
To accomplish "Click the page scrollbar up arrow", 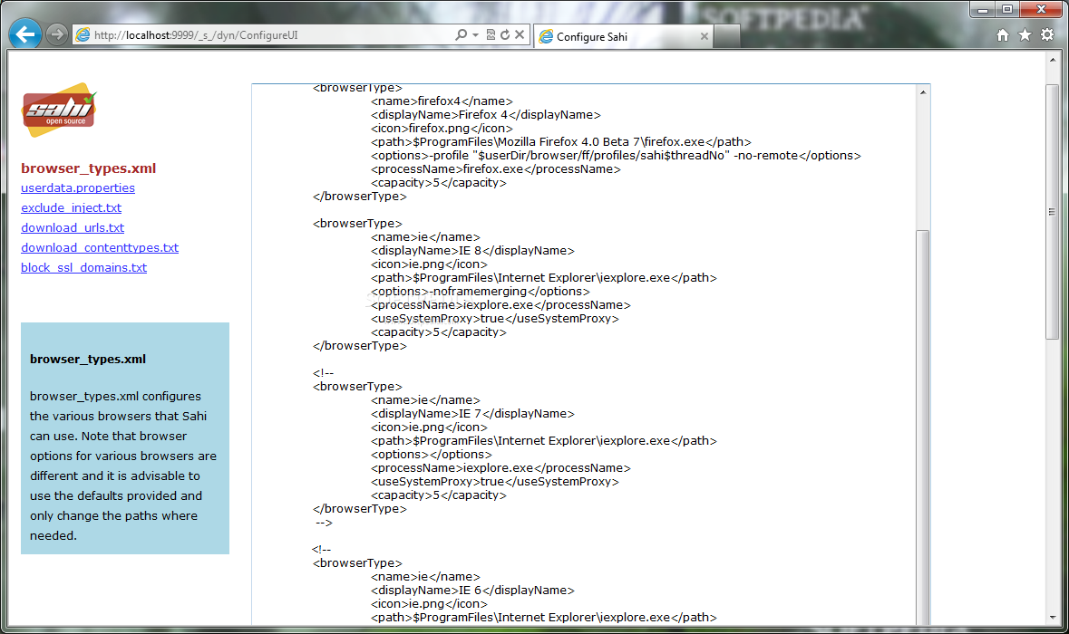I will click(x=1053, y=60).
